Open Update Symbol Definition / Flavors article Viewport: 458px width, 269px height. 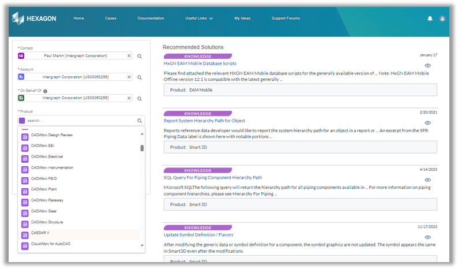point(198,235)
